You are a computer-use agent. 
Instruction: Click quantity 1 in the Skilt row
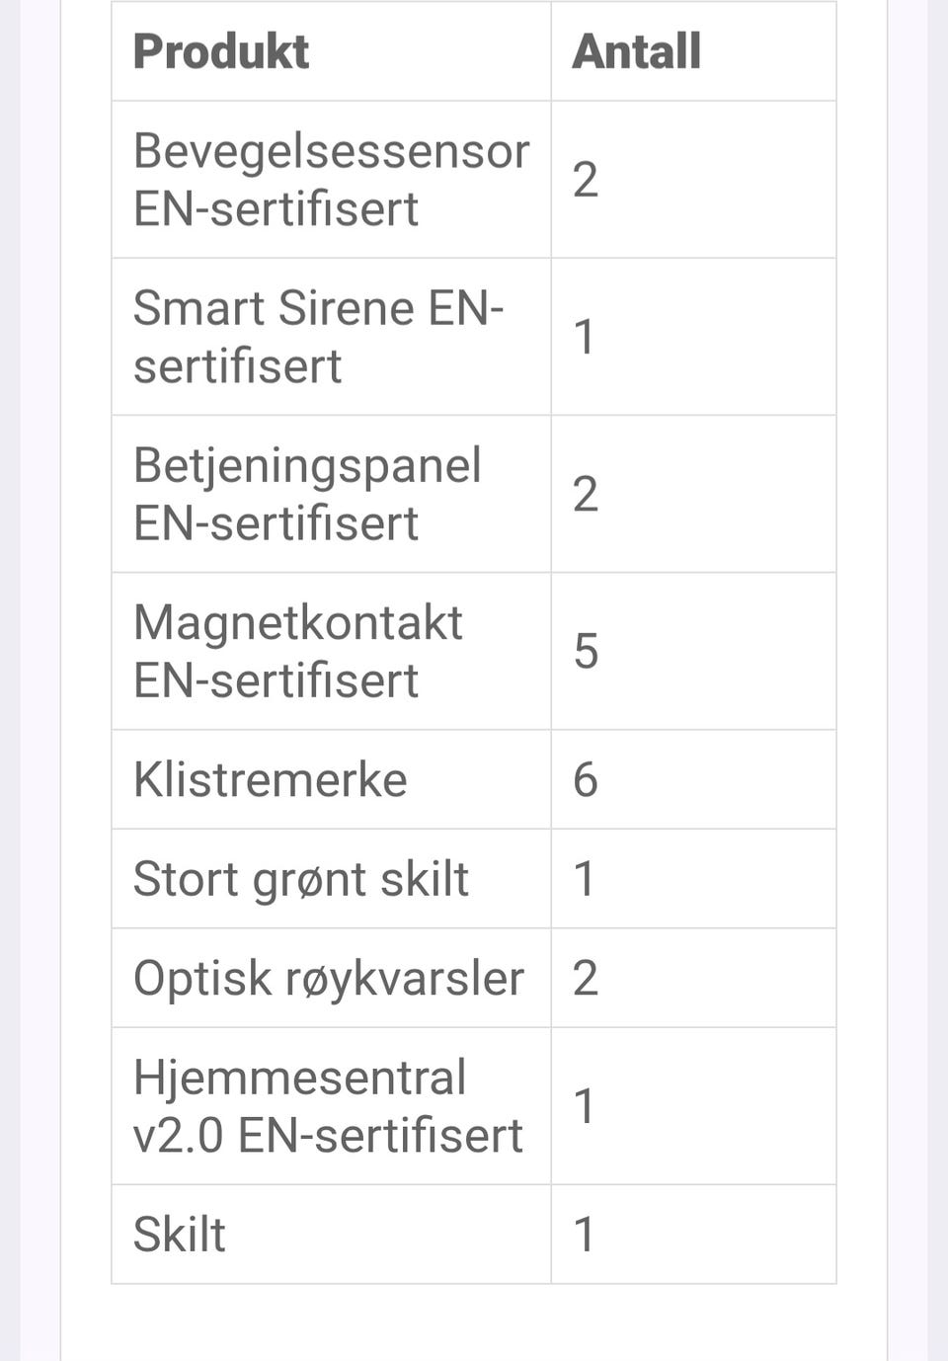point(586,1235)
